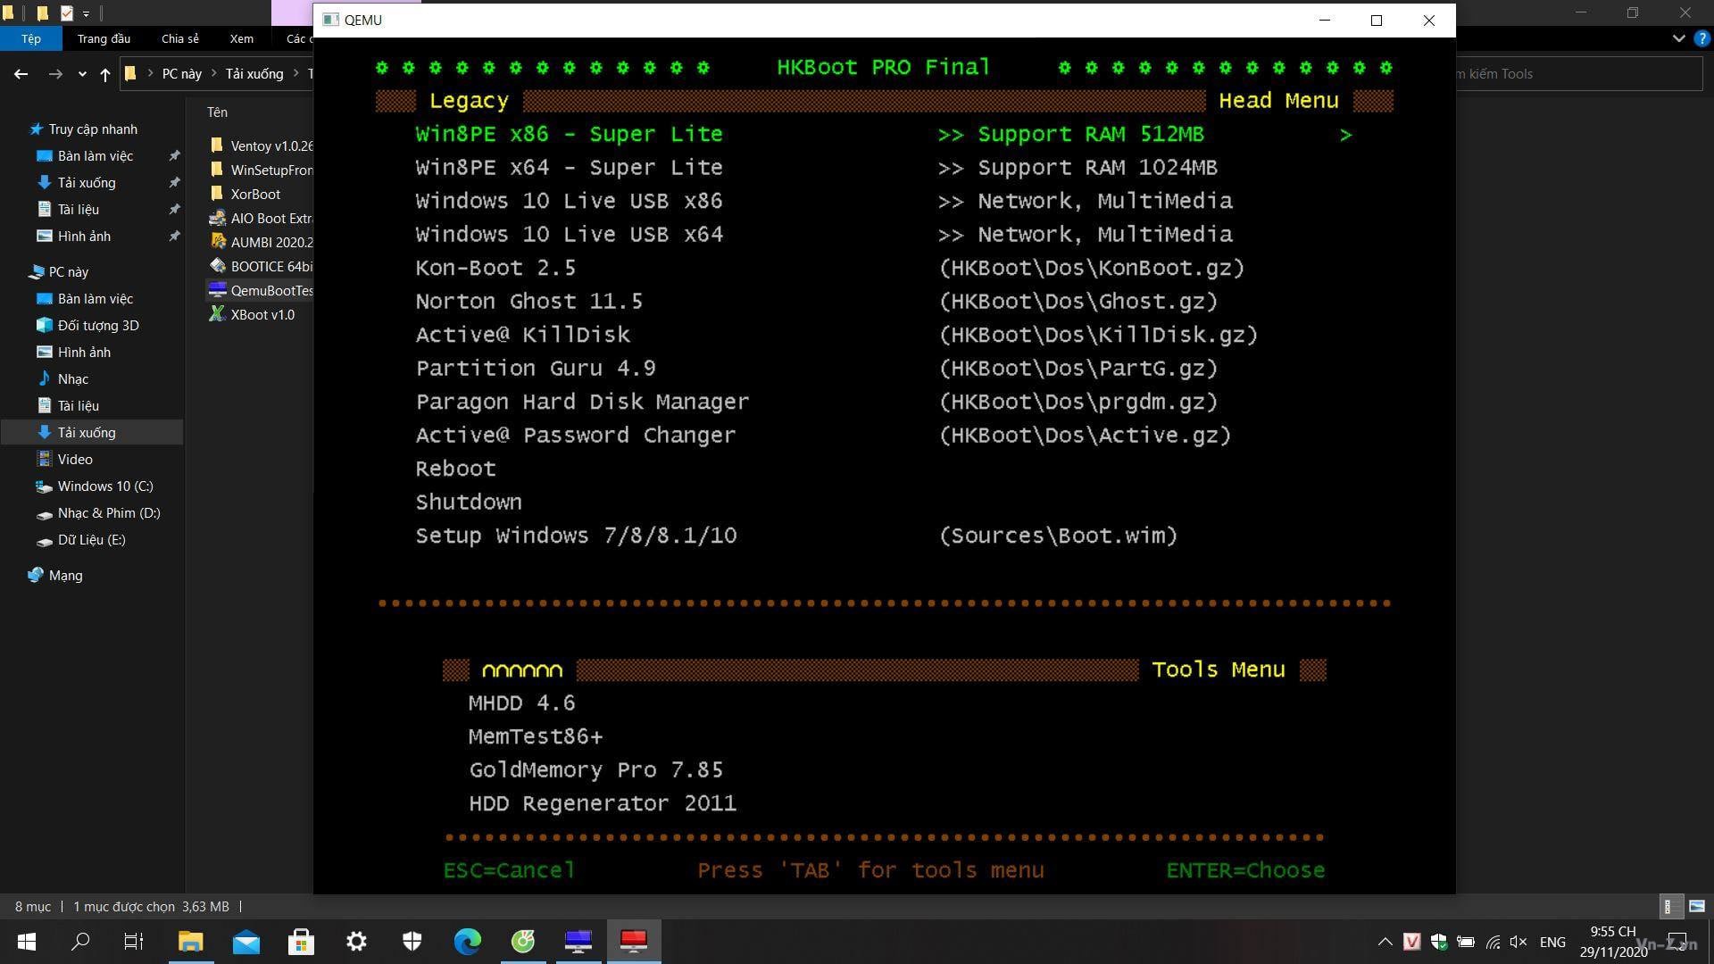Go up one folder level
Viewport: 1714px width, 964px height.
click(105, 74)
